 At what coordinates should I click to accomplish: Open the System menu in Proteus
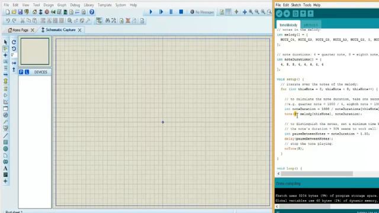click(x=120, y=5)
